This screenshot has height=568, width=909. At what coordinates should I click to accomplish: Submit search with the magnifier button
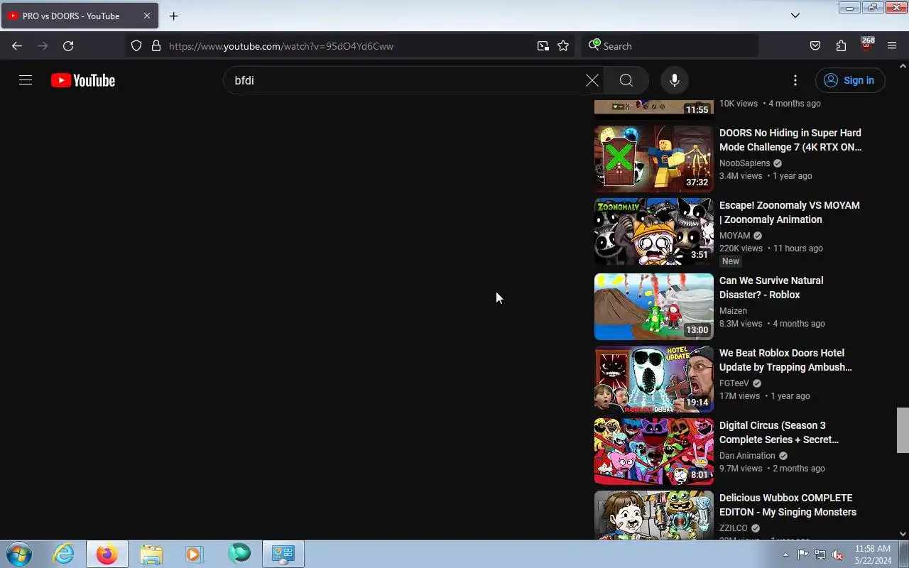pyautogui.click(x=626, y=80)
